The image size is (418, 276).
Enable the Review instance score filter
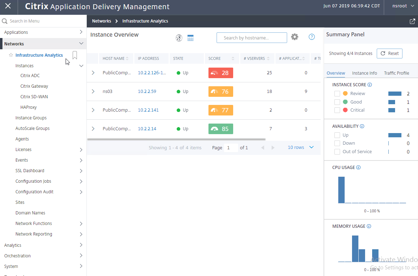[337, 94]
